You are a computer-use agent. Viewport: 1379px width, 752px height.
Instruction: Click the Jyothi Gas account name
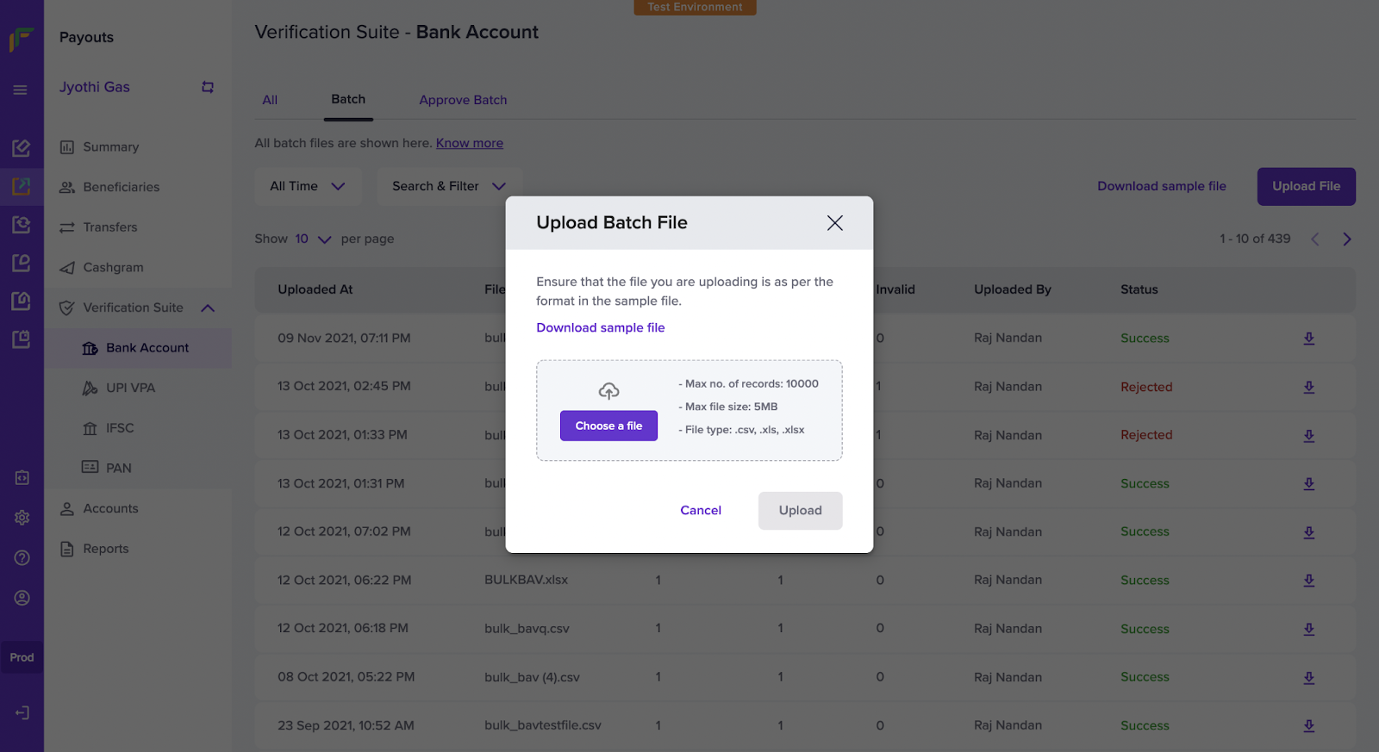tap(95, 87)
